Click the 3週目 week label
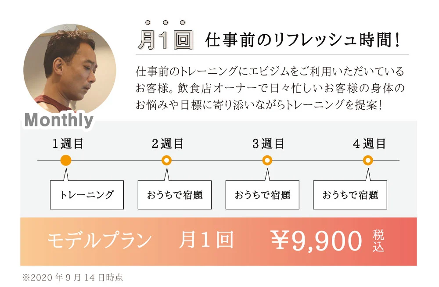The height and width of the screenshot is (287, 439). coord(268,143)
